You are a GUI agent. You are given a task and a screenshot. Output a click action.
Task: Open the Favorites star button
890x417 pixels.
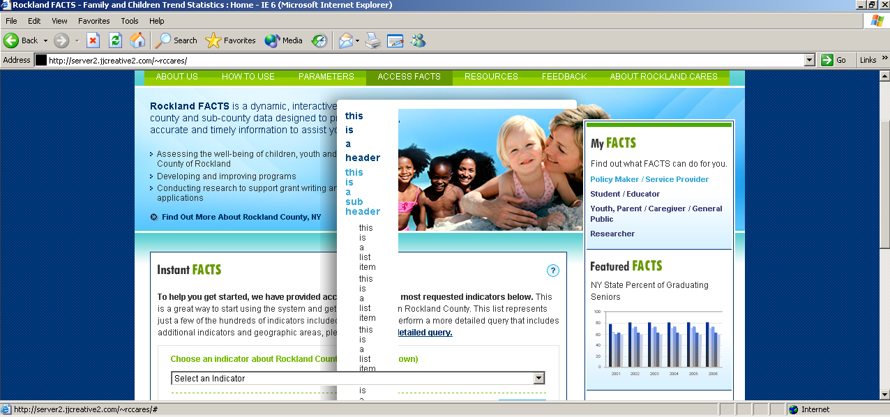[x=230, y=40]
